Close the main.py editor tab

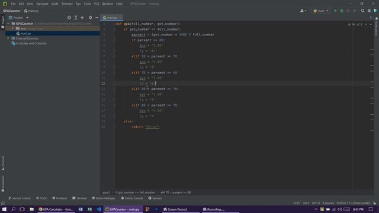point(120,18)
